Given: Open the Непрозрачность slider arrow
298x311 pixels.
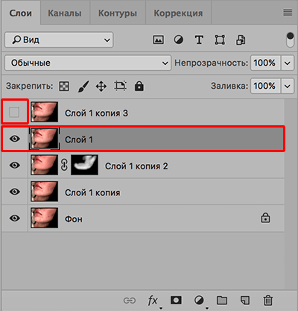Looking at the screenshot, I should coord(288,63).
